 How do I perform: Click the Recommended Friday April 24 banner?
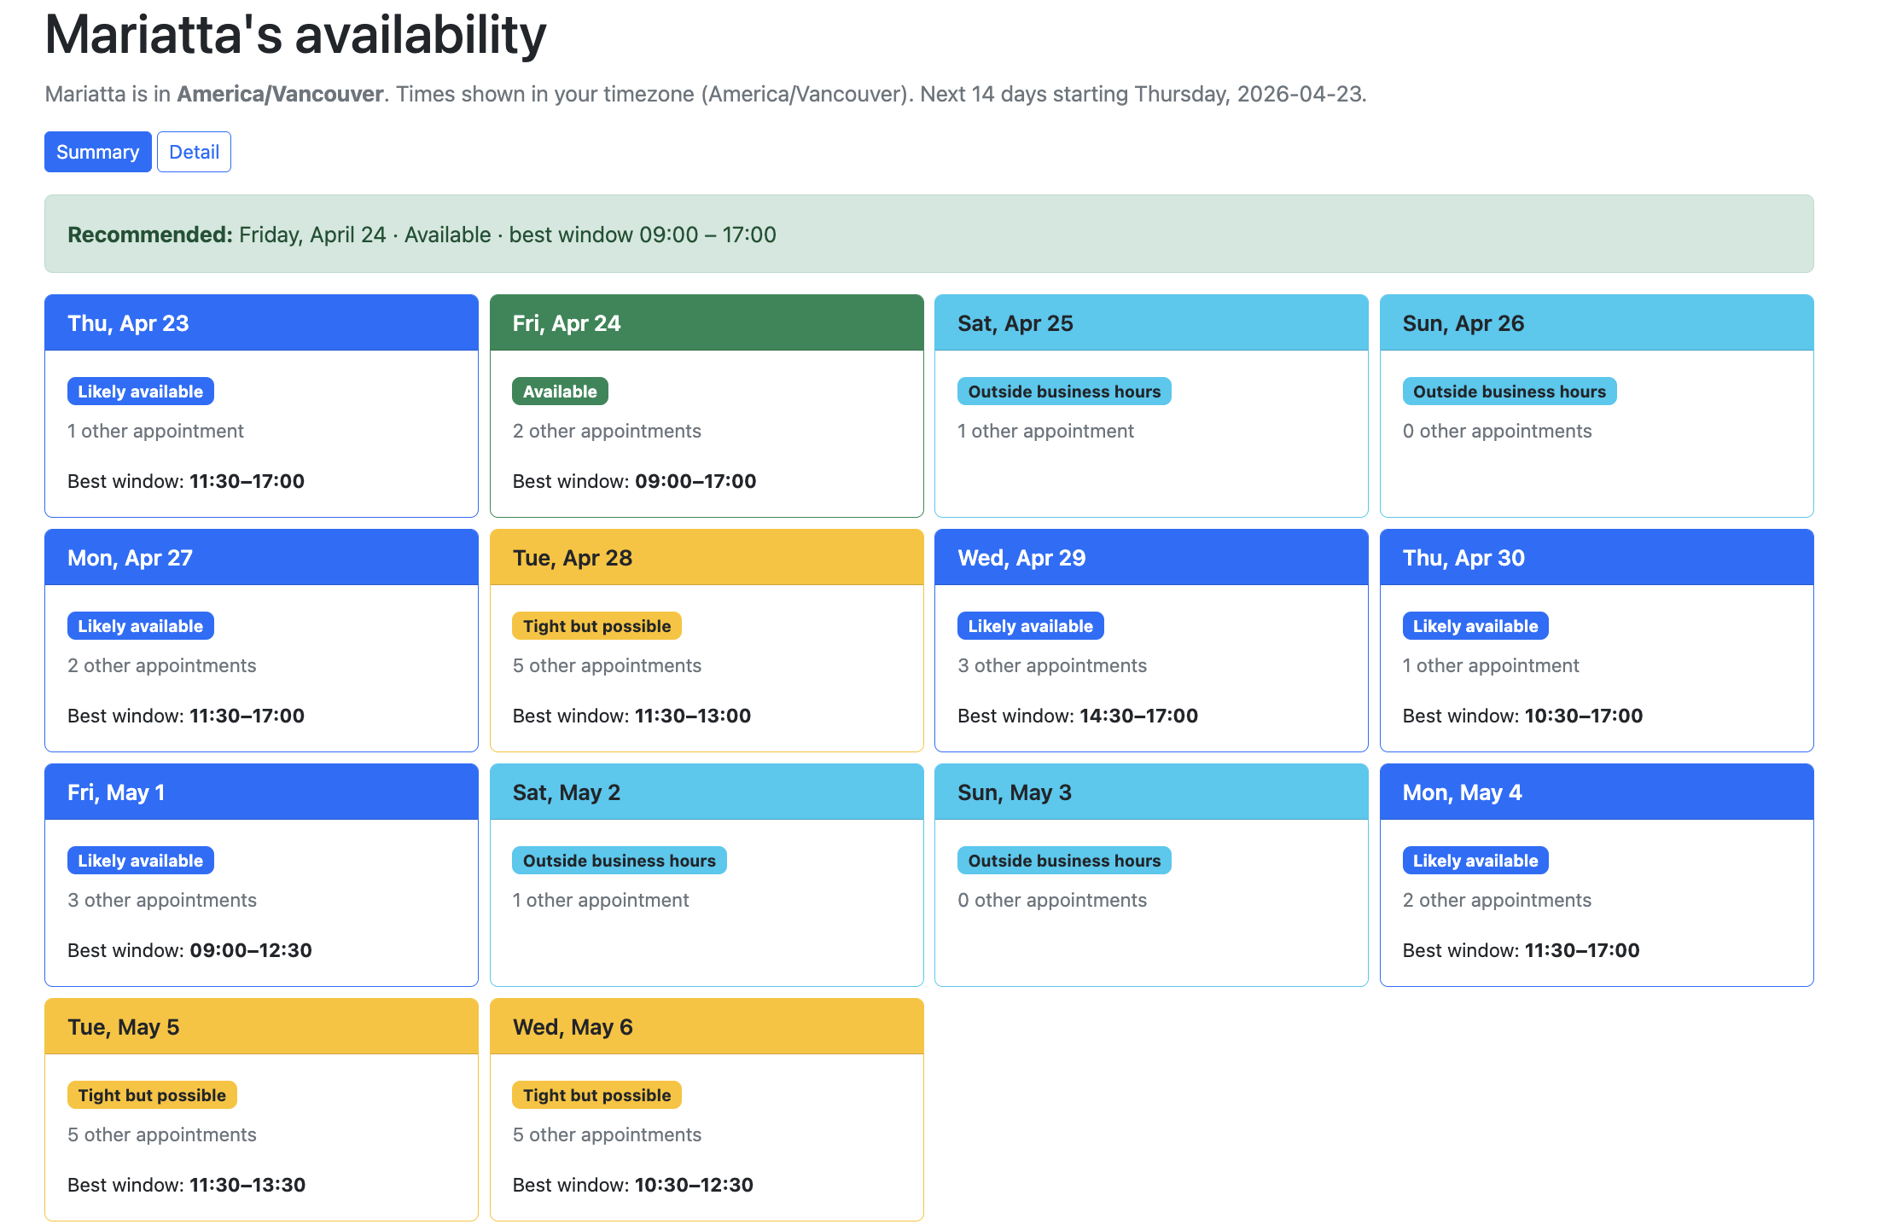pyautogui.click(x=928, y=235)
